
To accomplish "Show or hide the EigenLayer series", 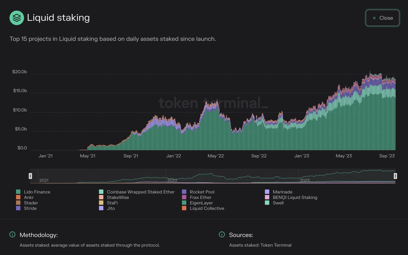I will click(x=198, y=203).
